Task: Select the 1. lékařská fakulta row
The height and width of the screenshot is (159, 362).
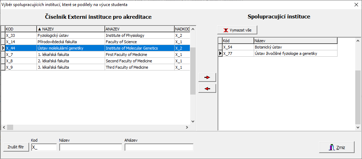Action: [x=70, y=55]
